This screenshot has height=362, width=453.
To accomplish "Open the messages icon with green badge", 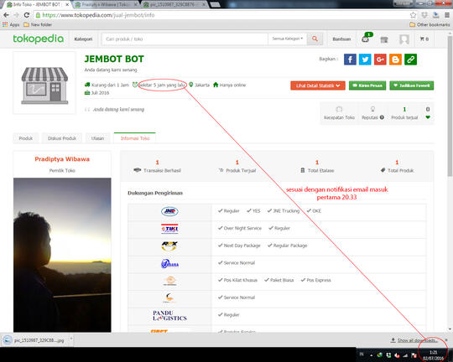I will [366, 39].
